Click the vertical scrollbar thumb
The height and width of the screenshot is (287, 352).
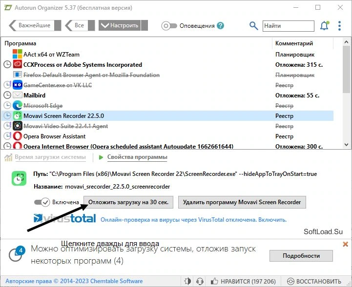coord(346,69)
